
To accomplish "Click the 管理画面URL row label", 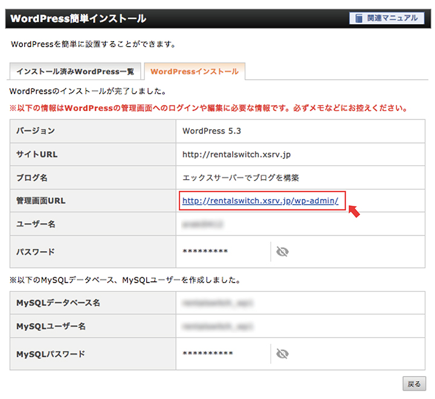I will click(x=41, y=200).
